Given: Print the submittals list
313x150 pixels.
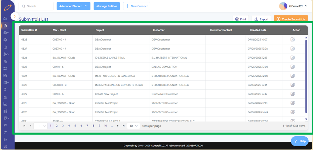Looking at the screenshot, I should [x=241, y=19].
